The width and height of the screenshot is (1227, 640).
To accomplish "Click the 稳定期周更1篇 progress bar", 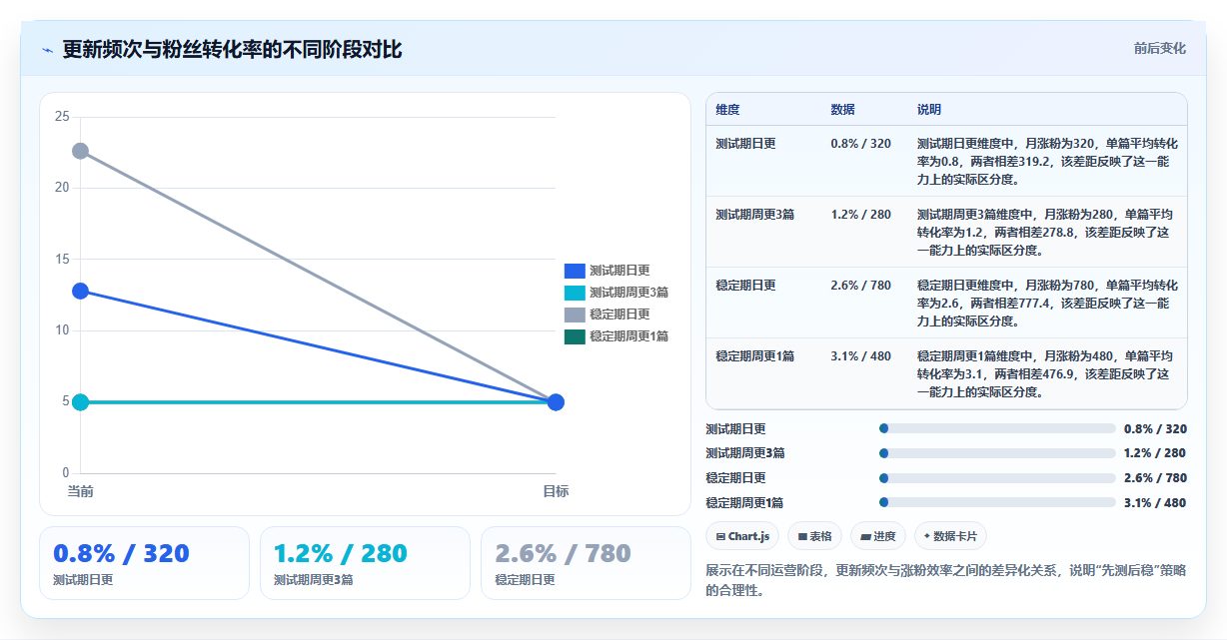I will tap(997, 502).
